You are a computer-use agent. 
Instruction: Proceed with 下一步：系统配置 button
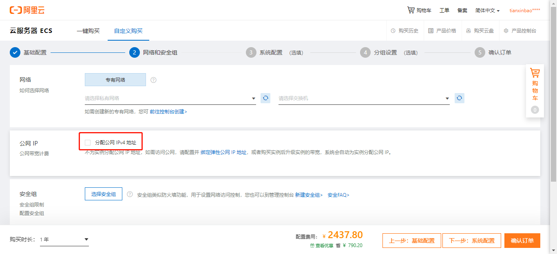coord(472,241)
